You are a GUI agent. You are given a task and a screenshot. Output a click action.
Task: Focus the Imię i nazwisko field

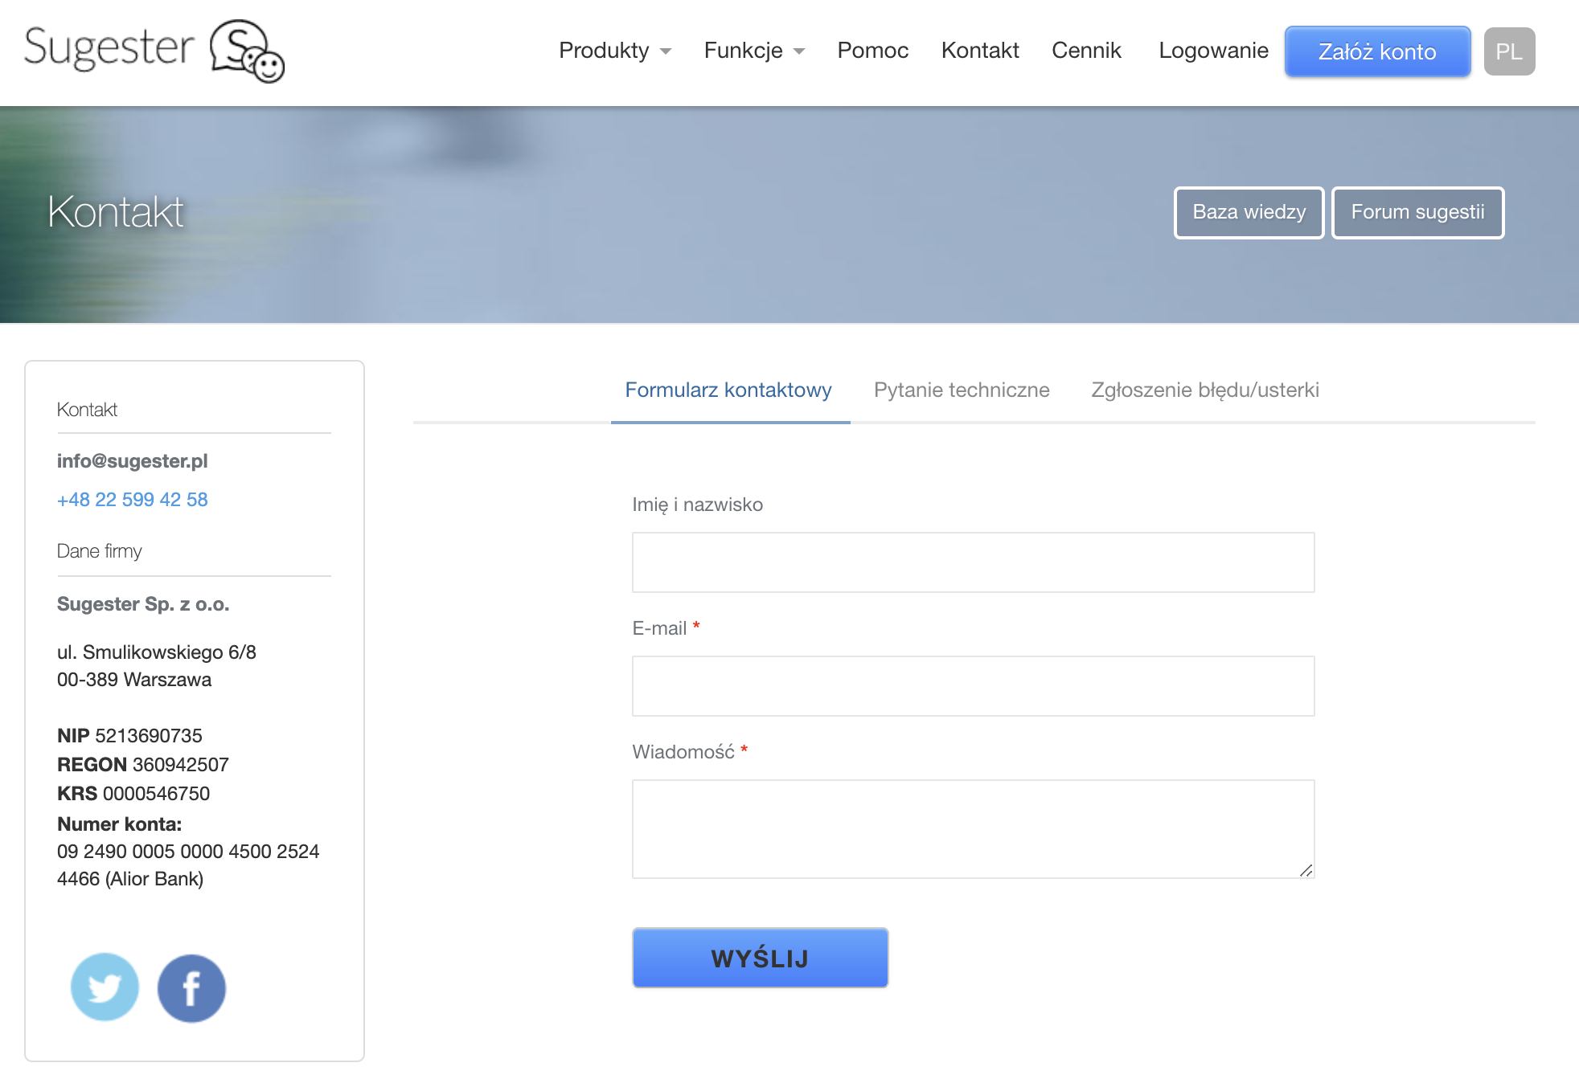click(972, 562)
